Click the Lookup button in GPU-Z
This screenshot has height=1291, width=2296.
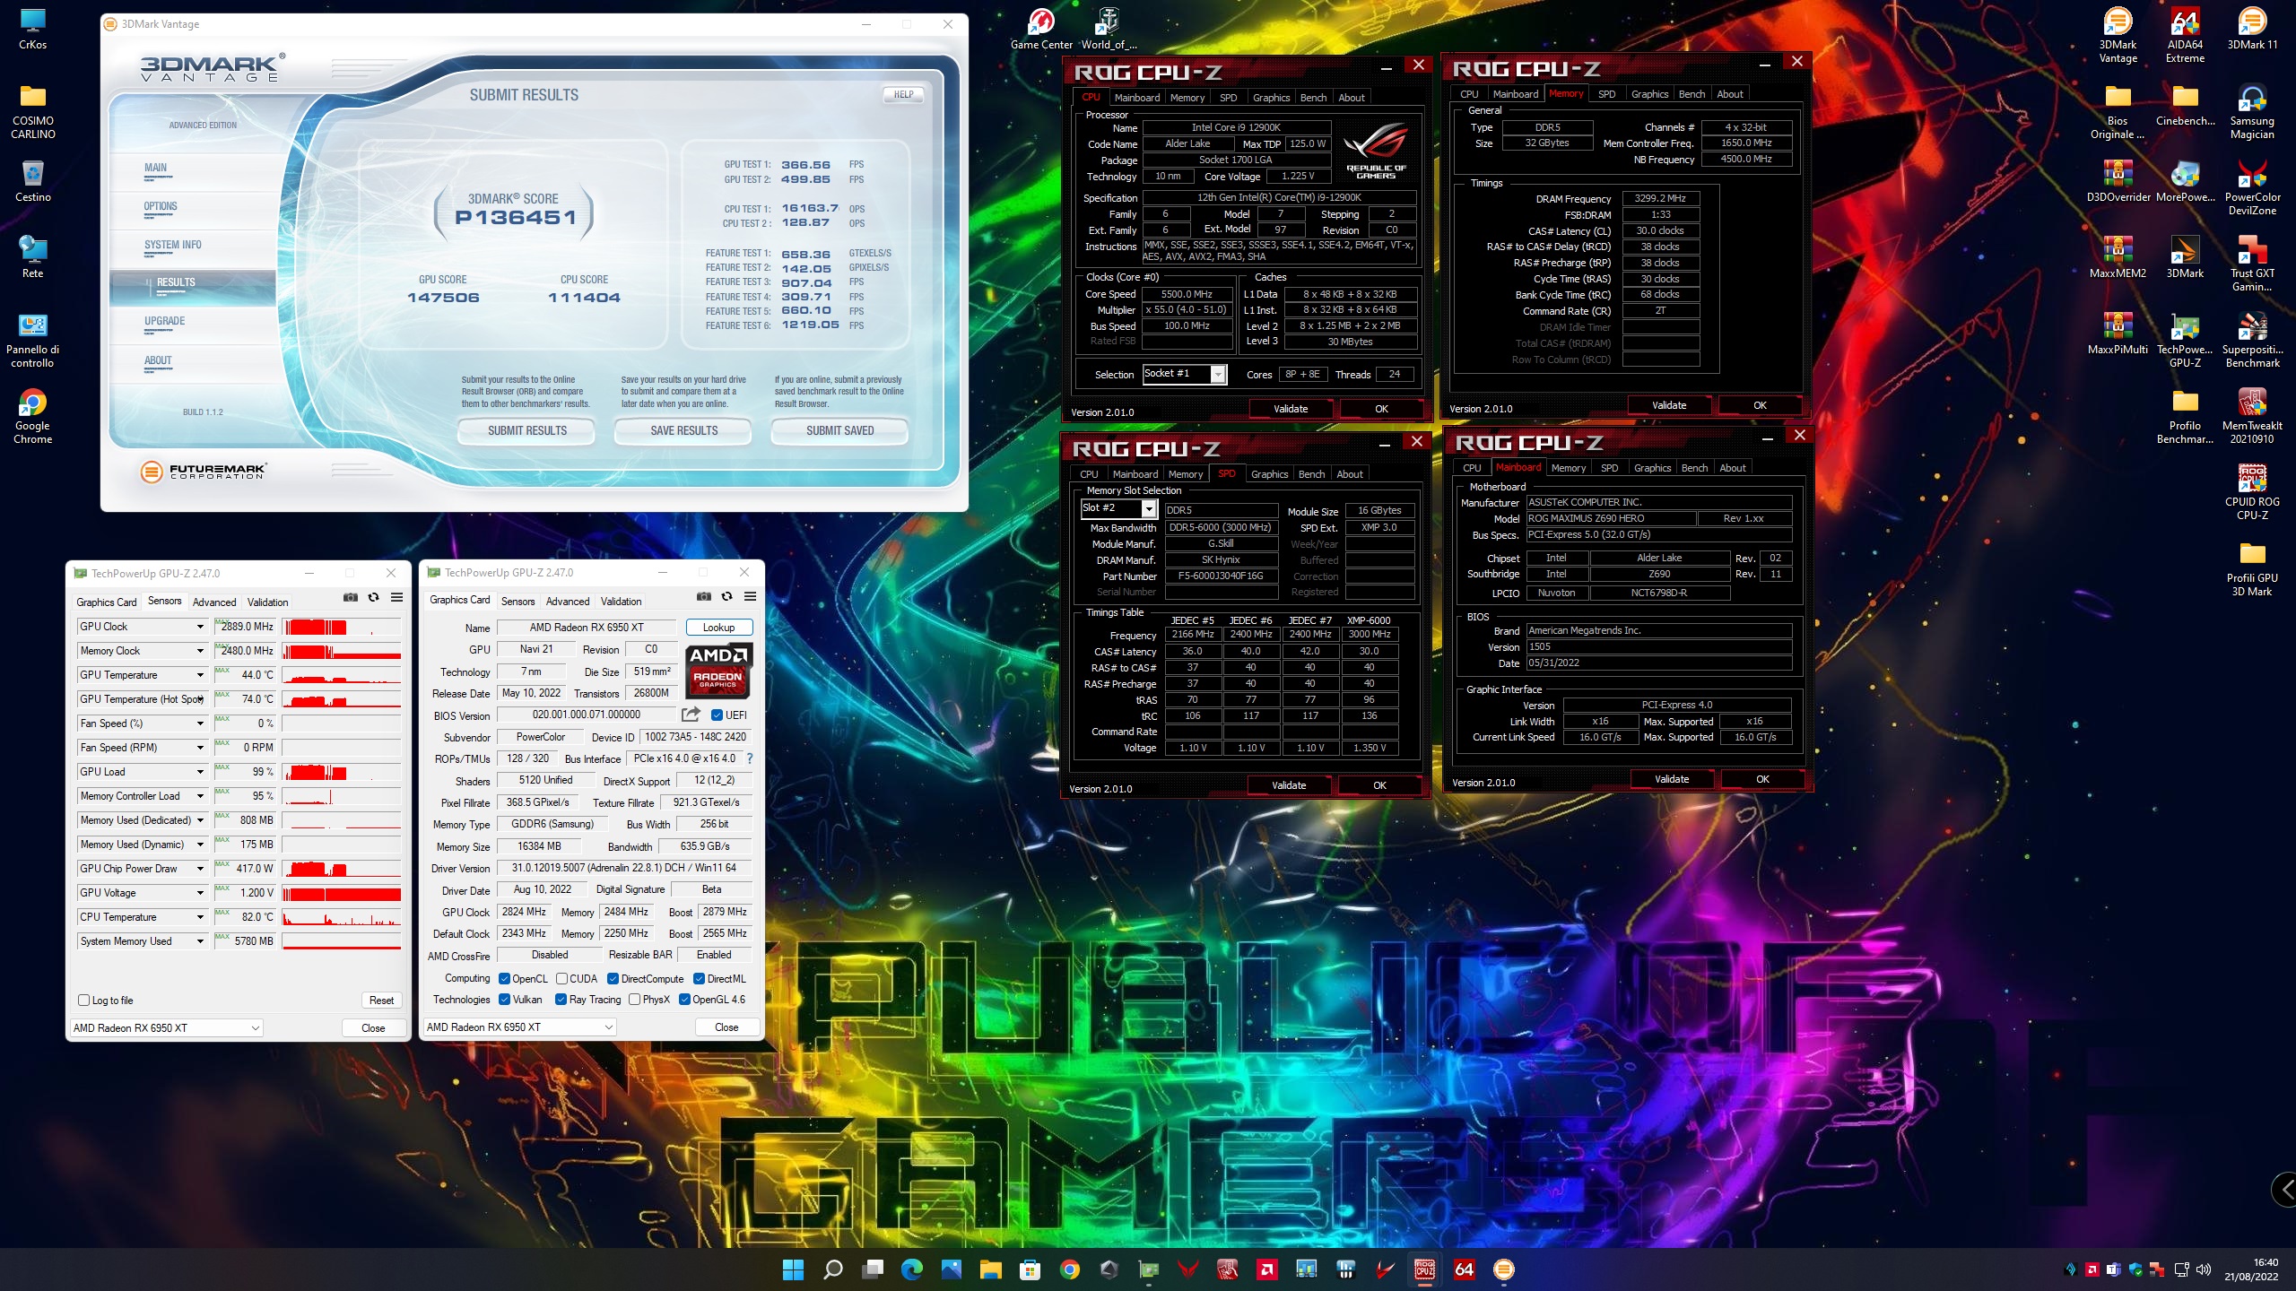[x=718, y=628]
